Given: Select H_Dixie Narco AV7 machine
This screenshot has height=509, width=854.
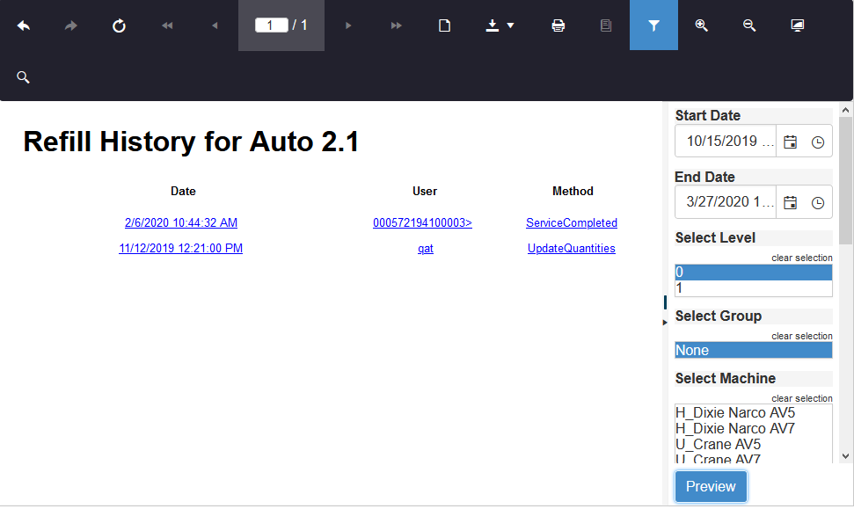Looking at the screenshot, I should 753,428.
